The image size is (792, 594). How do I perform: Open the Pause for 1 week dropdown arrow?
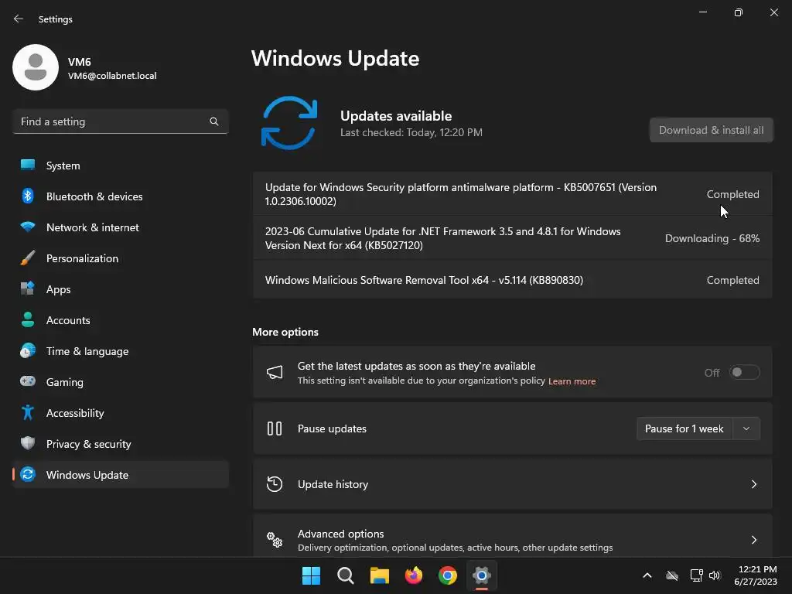tap(746, 428)
